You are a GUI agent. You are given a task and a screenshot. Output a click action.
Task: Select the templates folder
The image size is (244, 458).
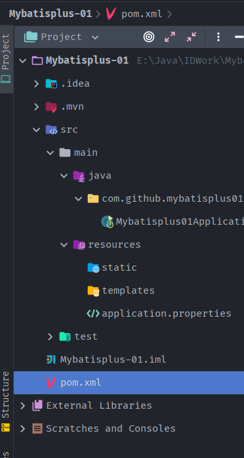pos(129,290)
